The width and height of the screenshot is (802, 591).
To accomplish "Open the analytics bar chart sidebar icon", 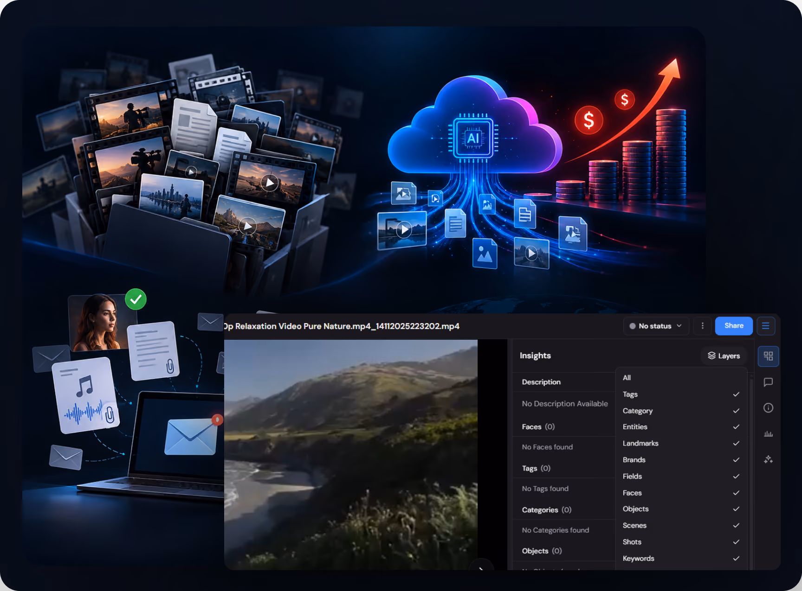I will tap(768, 434).
